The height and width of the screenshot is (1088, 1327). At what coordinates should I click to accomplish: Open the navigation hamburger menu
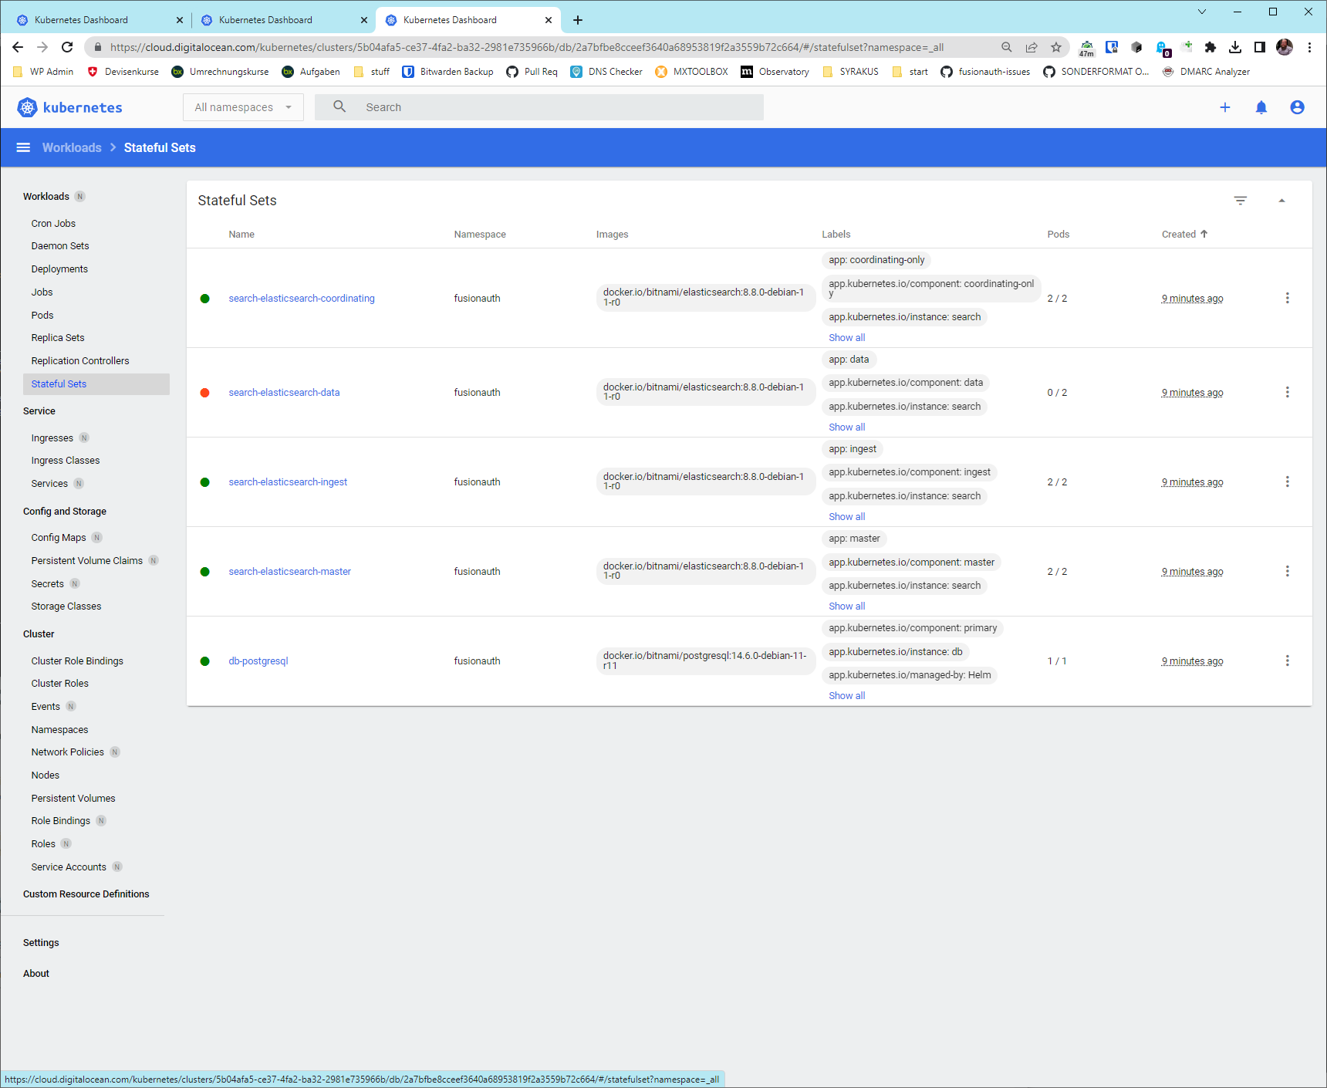coord(23,147)
